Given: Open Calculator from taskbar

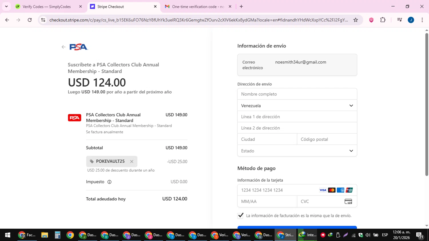Looking at the screenshot, I should 57,235.
